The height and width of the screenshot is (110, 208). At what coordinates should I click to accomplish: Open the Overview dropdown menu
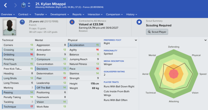(x=8, y=15)
